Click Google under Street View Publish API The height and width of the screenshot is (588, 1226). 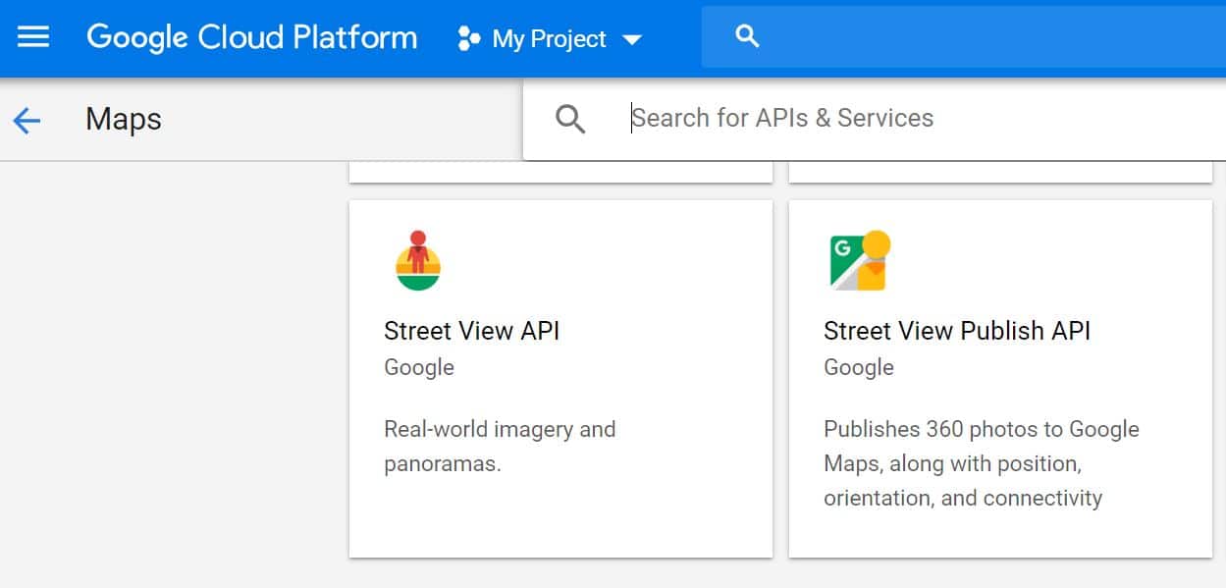tap(859, 367)
